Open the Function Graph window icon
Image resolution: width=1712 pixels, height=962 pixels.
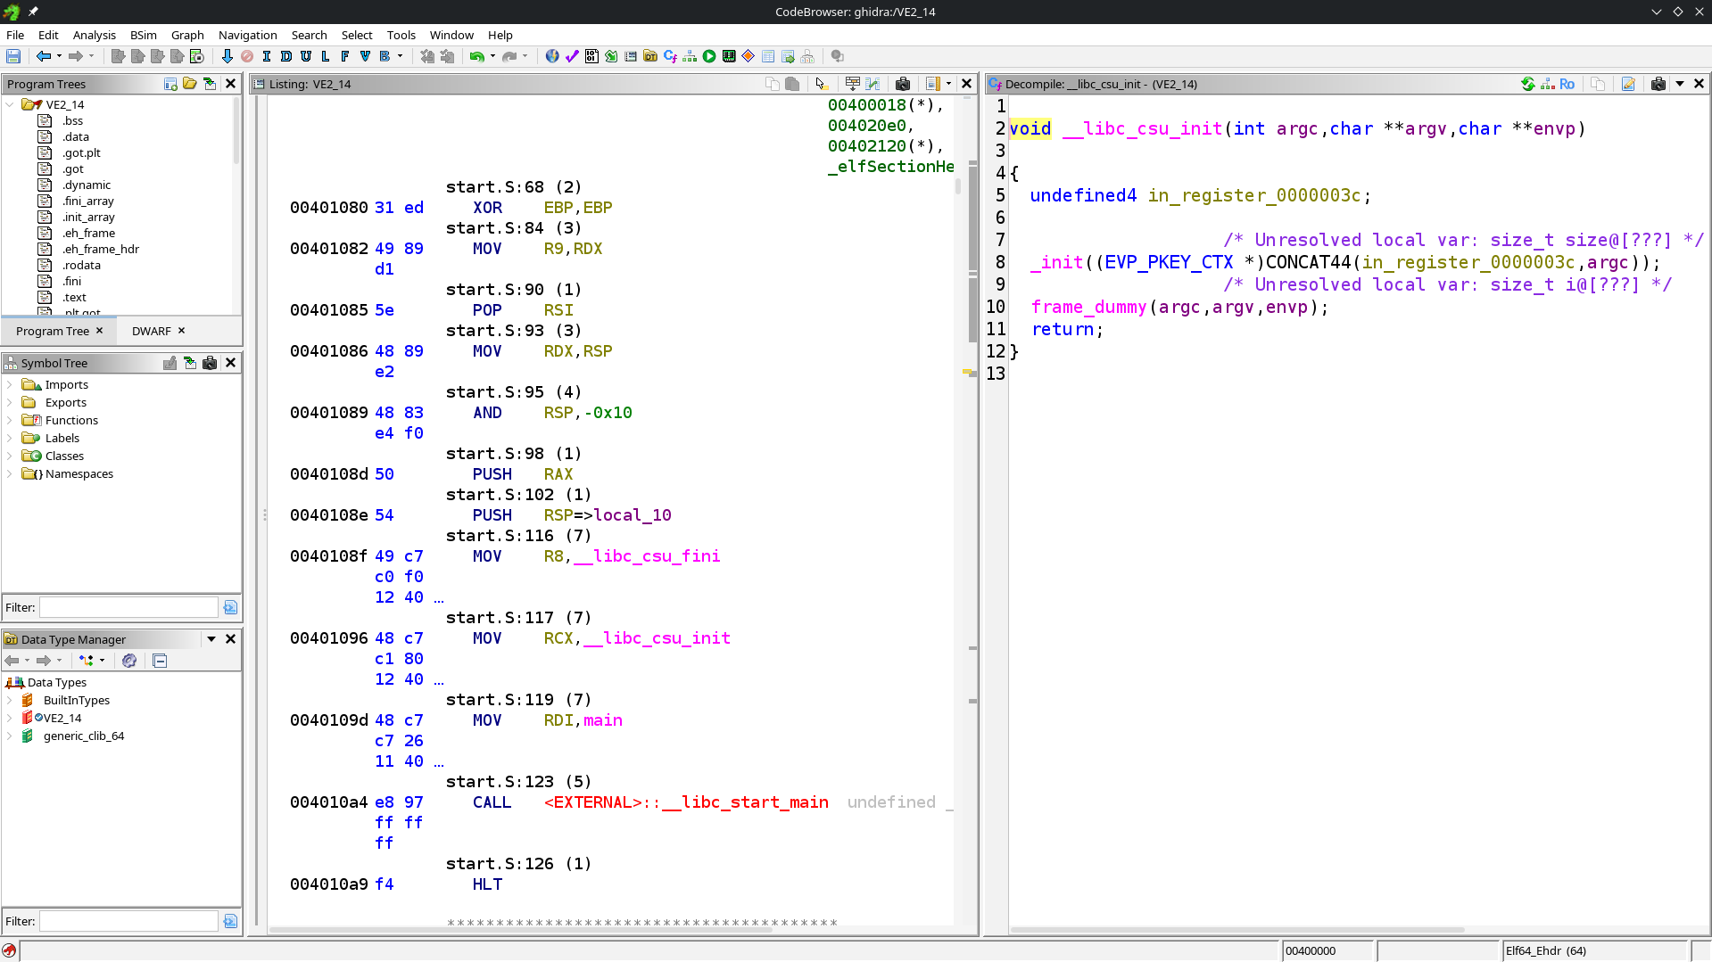690,56
